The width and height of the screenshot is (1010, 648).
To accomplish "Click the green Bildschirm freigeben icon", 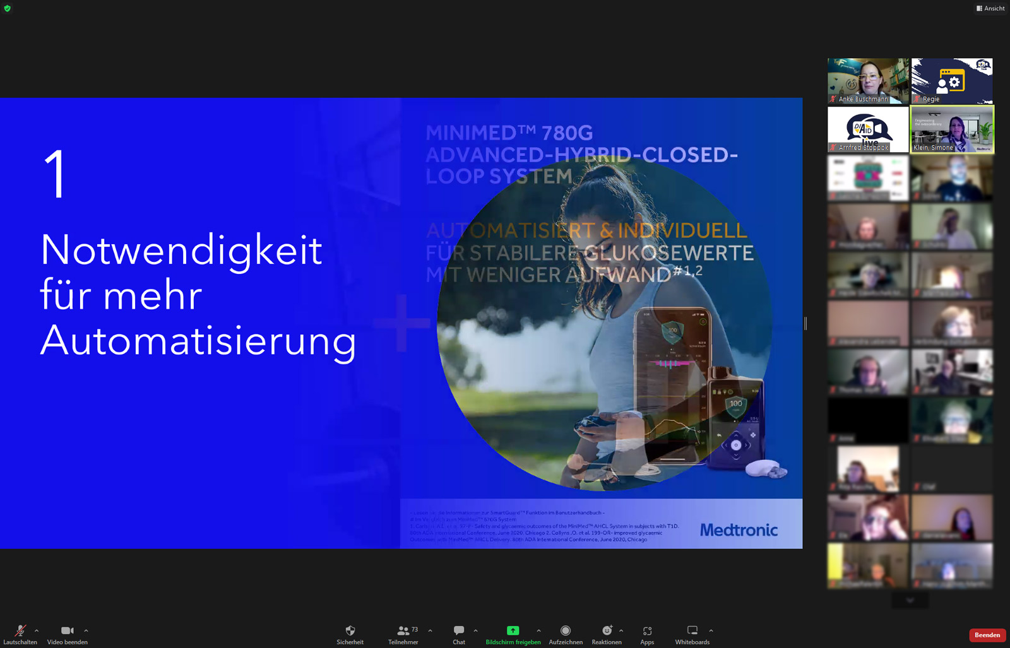I will pos(513,630).
